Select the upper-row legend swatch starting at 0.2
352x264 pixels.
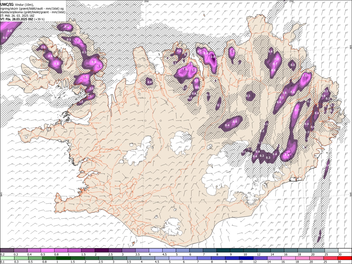coord(7,250)
